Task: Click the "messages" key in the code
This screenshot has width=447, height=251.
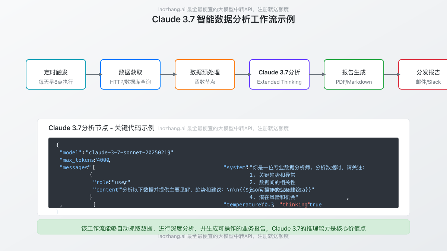Action: pos(75,167)
